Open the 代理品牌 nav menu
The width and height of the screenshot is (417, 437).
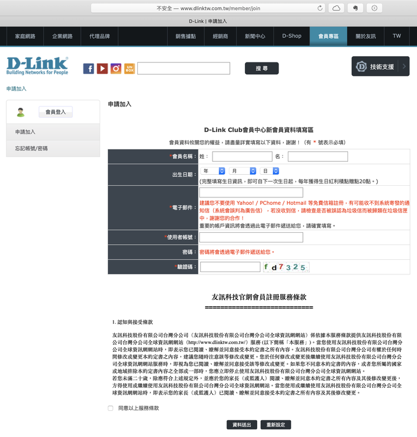[99, 36]
